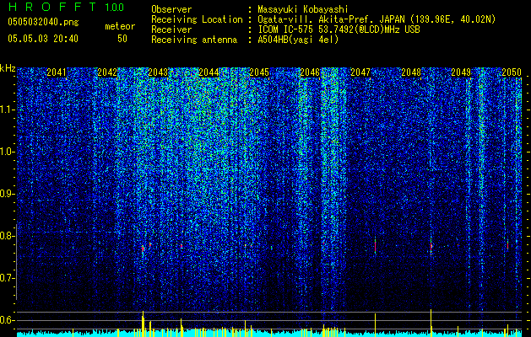Click the 2045 time marker
The width and height of the screenshot is (531, 337).
pyautogui.click(x=259, y=72)
